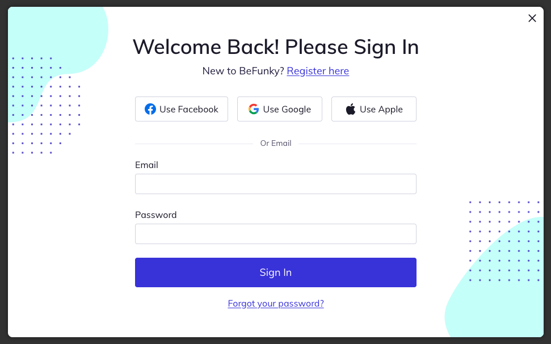Click the multicolored Google G logo

click(x=253, y=110)
